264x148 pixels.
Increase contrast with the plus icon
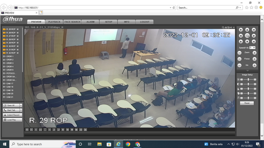point(255,84)
